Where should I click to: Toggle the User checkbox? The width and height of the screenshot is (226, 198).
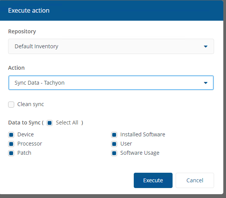pos(114,144)
